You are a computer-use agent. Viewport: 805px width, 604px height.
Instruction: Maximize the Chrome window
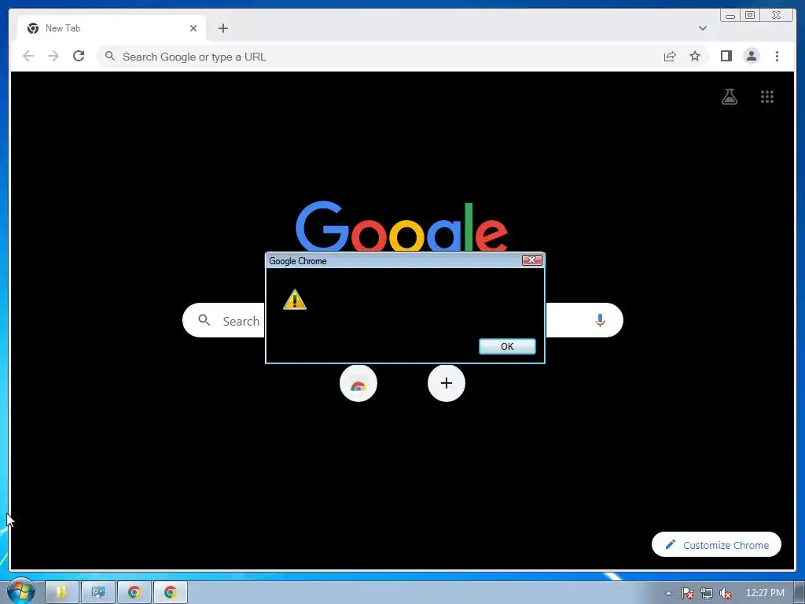point(749,16)
